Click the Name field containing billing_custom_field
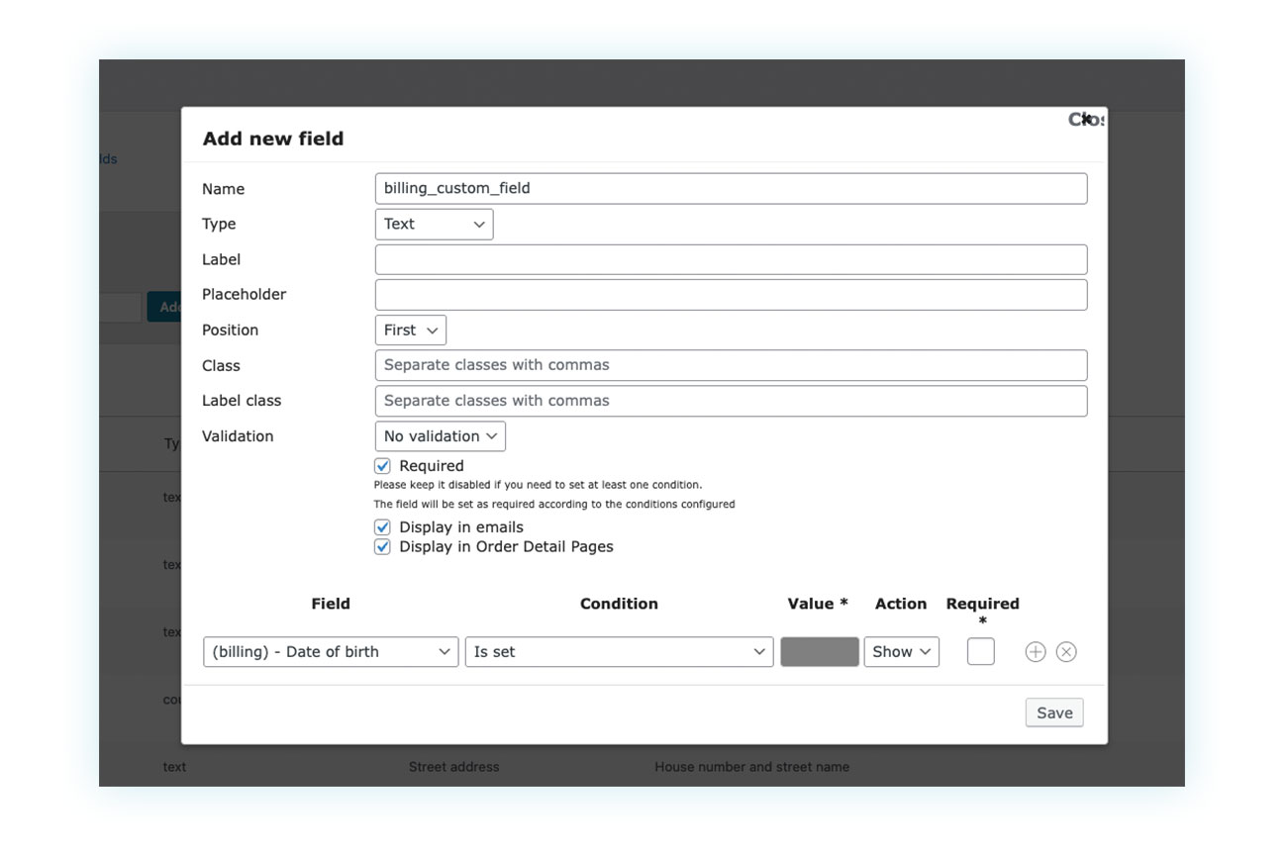 pos(730,188)
